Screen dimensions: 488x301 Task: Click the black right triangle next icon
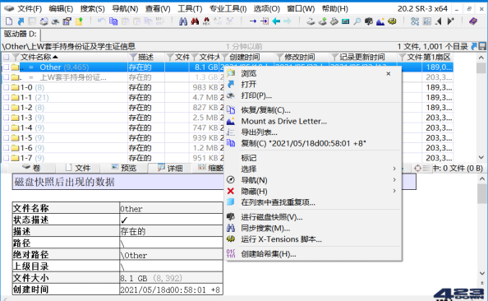click(x=450, y=21)
